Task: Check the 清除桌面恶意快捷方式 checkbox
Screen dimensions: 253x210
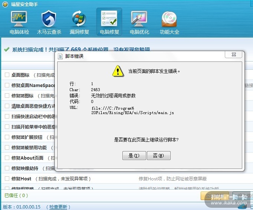Action: (7, 106)
